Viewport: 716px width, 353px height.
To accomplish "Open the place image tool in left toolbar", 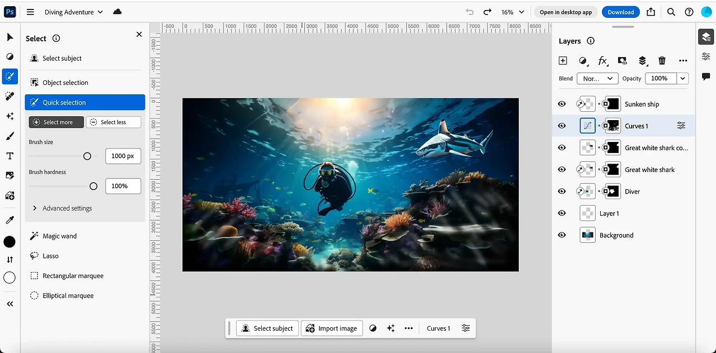I will click(10, 175).
